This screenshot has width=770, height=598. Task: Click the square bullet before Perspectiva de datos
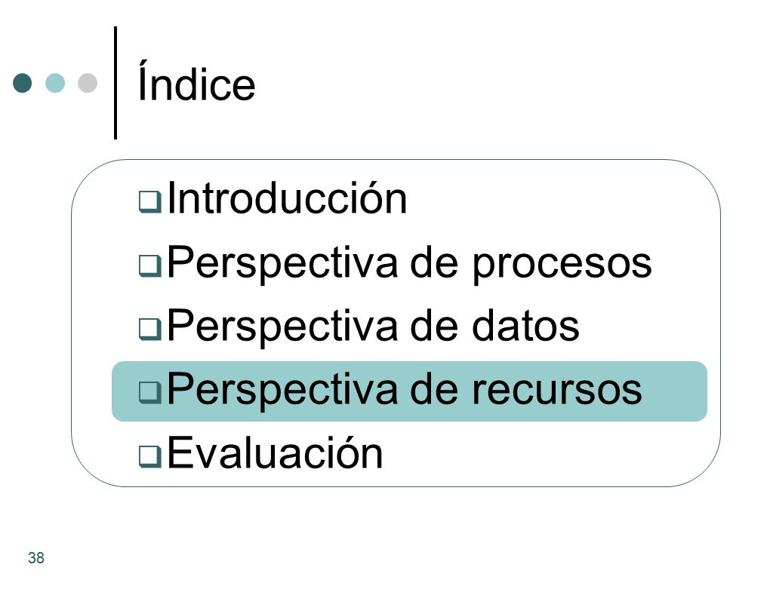coord(149,329)
